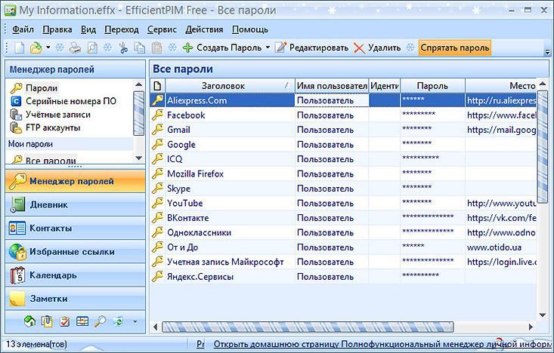
Task: Select Все пароли in Мои пароли
Action: 43,161
